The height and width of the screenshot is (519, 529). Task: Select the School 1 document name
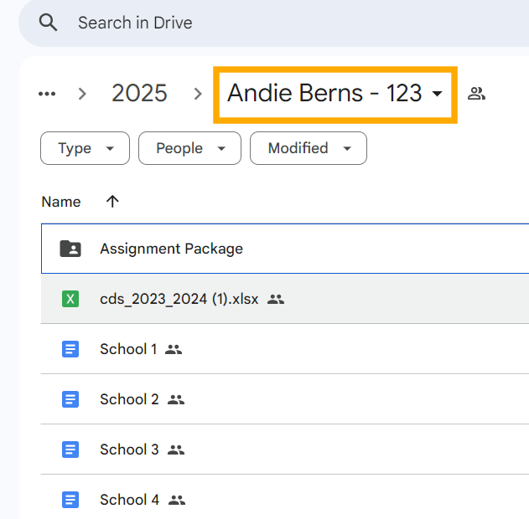tap(128, 349)
